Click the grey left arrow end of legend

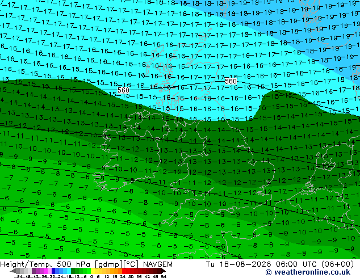click(x=13, y=271)
